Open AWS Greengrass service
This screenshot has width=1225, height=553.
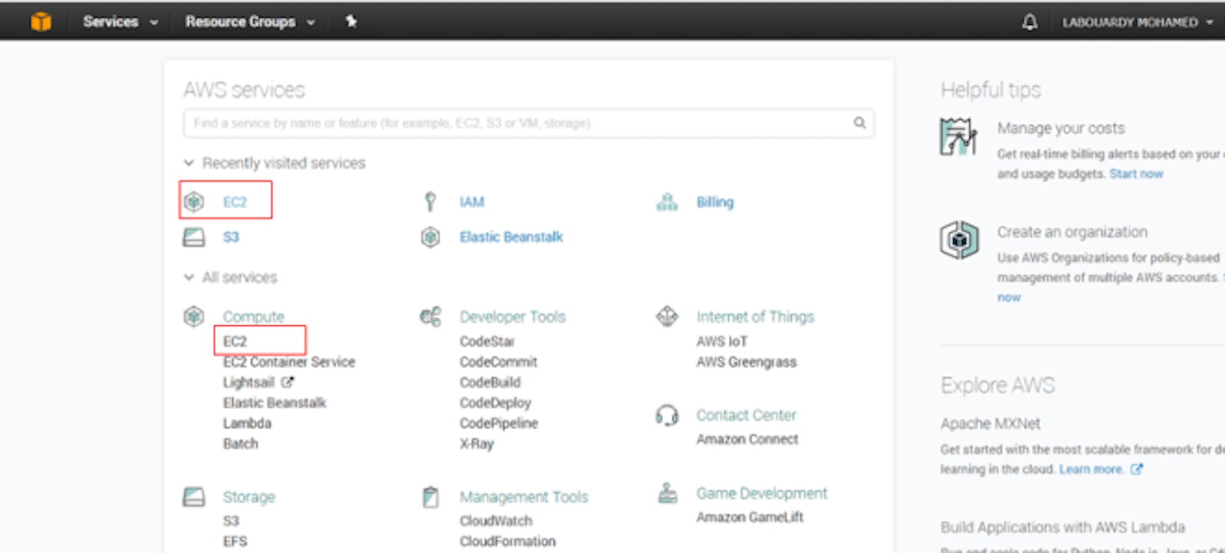(x=746, y=362)
